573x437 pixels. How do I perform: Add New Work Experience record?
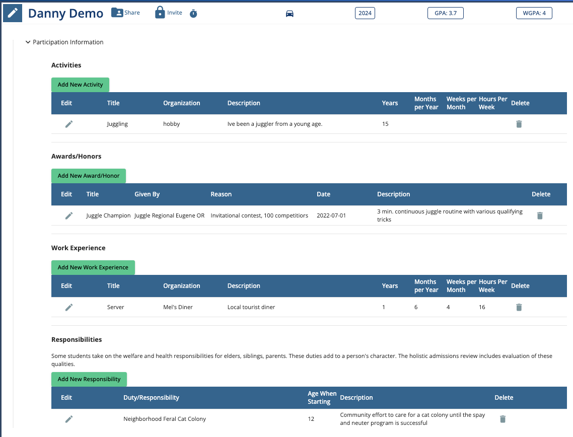pos(93,267)
